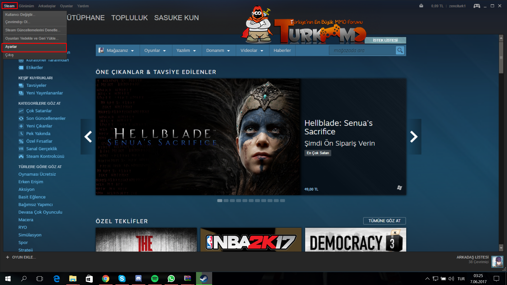Click the Steam taskbar icon
Screen dimensions: 507x285
click(204, 279)
